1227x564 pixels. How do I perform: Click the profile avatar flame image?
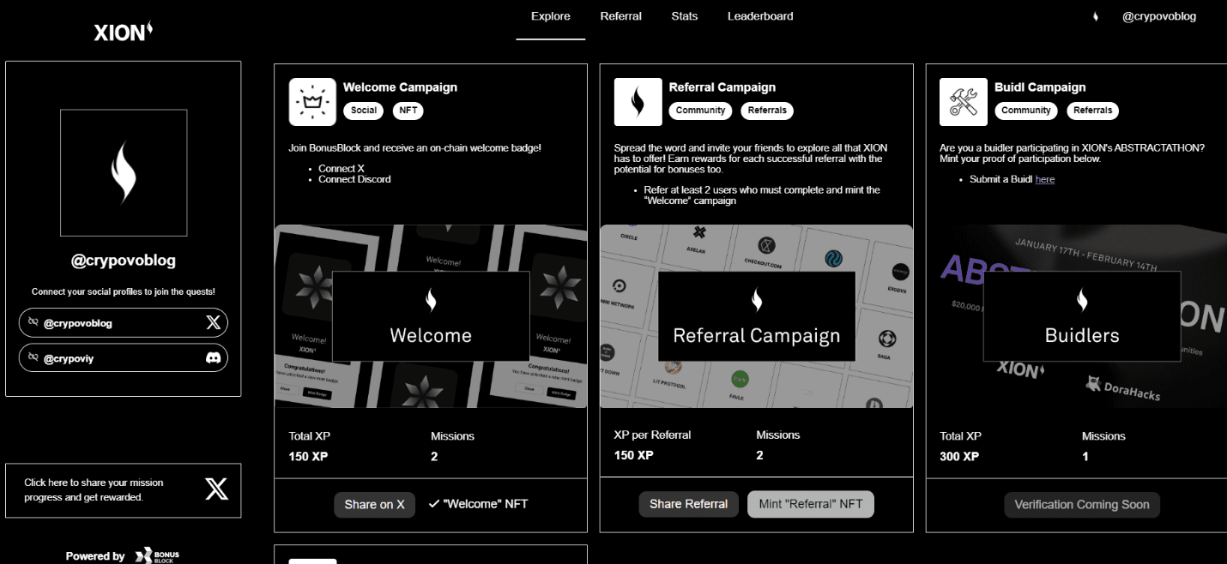click(124, 172)
